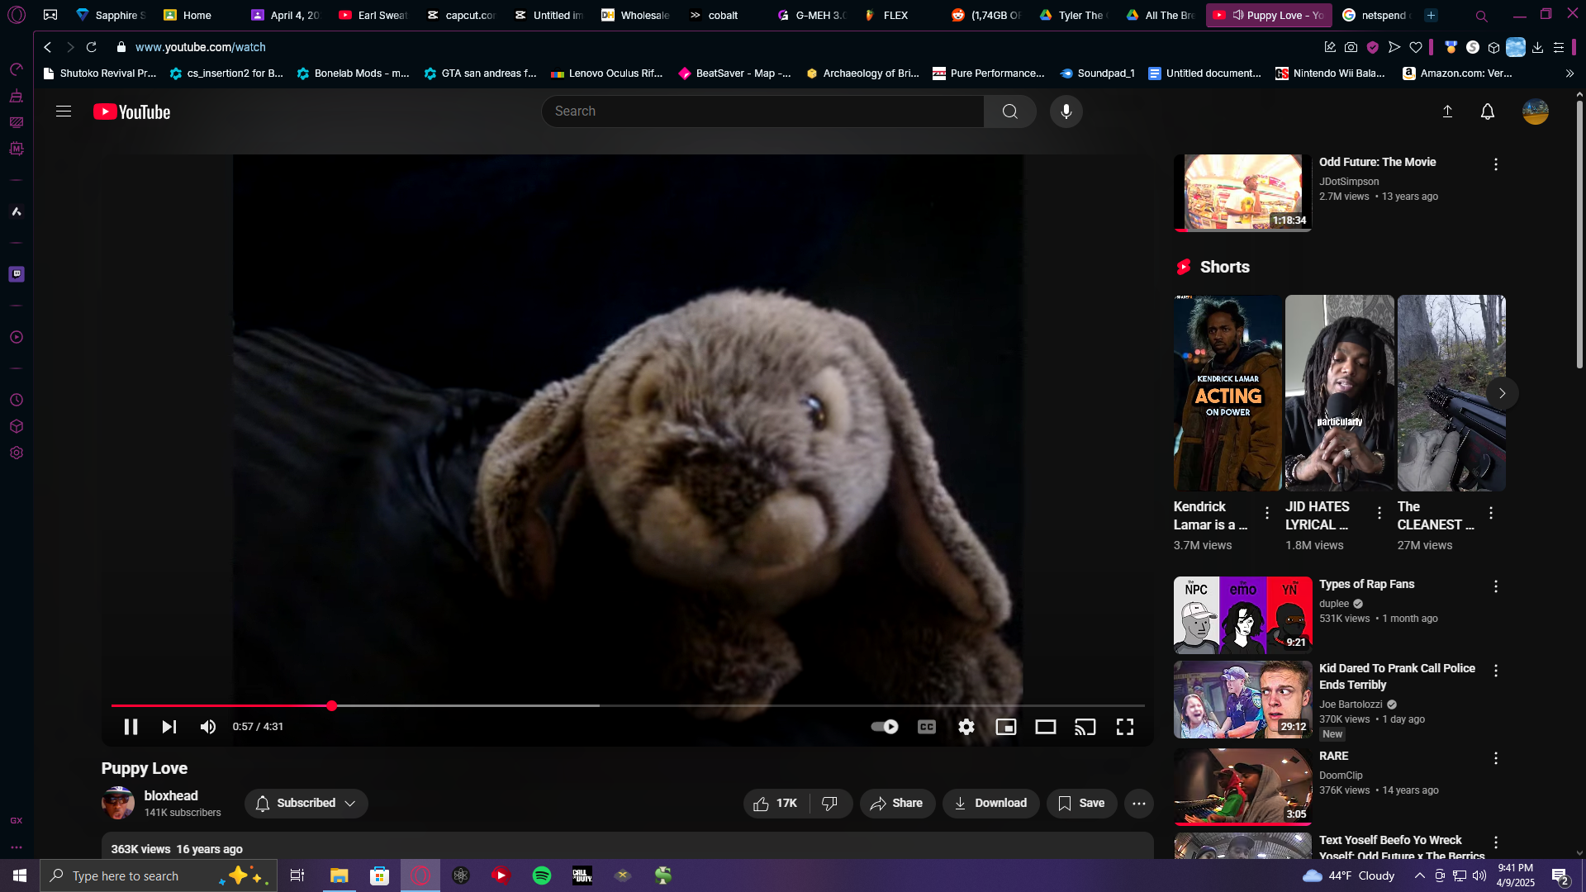
Task: Open more actions menu beside Save
Action: click(1139, 803)
